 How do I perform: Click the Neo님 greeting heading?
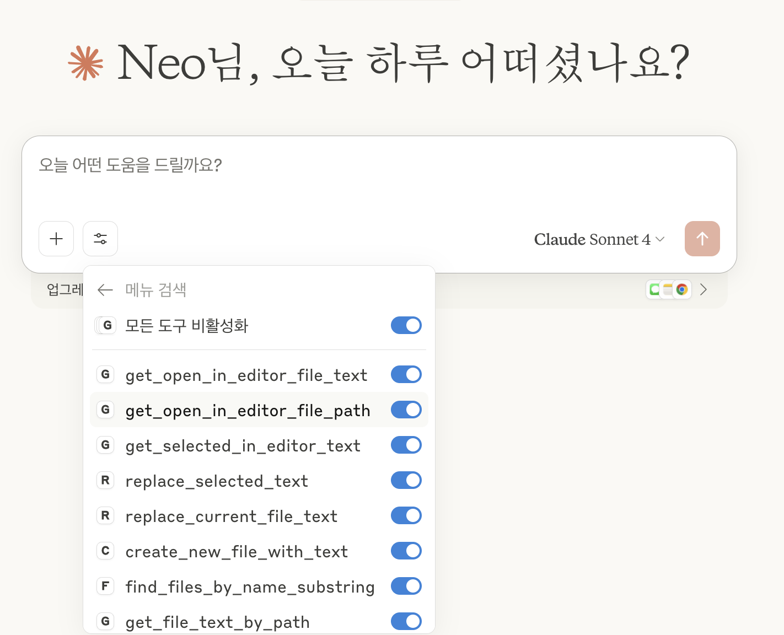(403, 63)
